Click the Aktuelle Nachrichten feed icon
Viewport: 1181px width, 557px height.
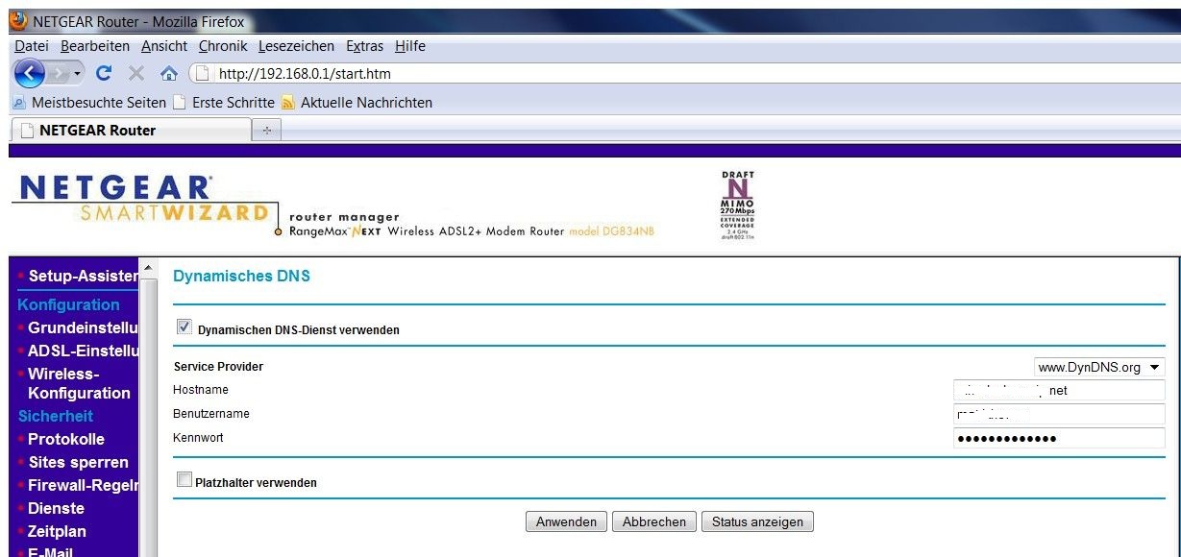pos(288,102)
